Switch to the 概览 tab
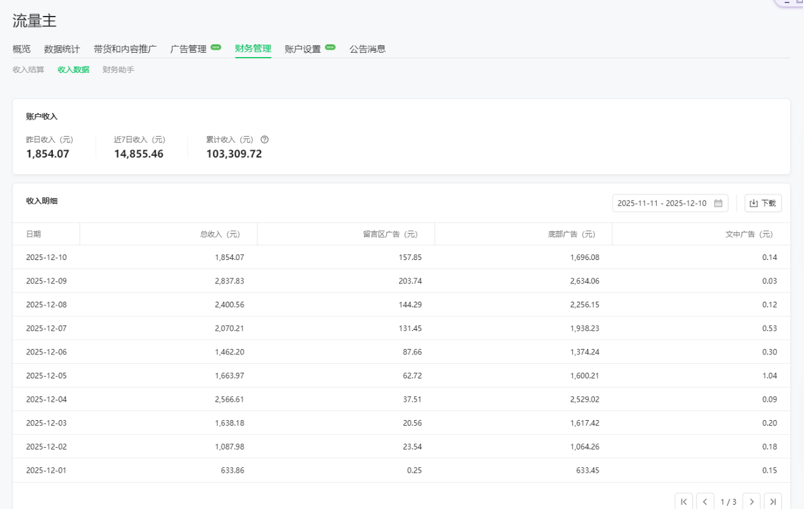This screenshot has height=509, width=804. (21, 49)
